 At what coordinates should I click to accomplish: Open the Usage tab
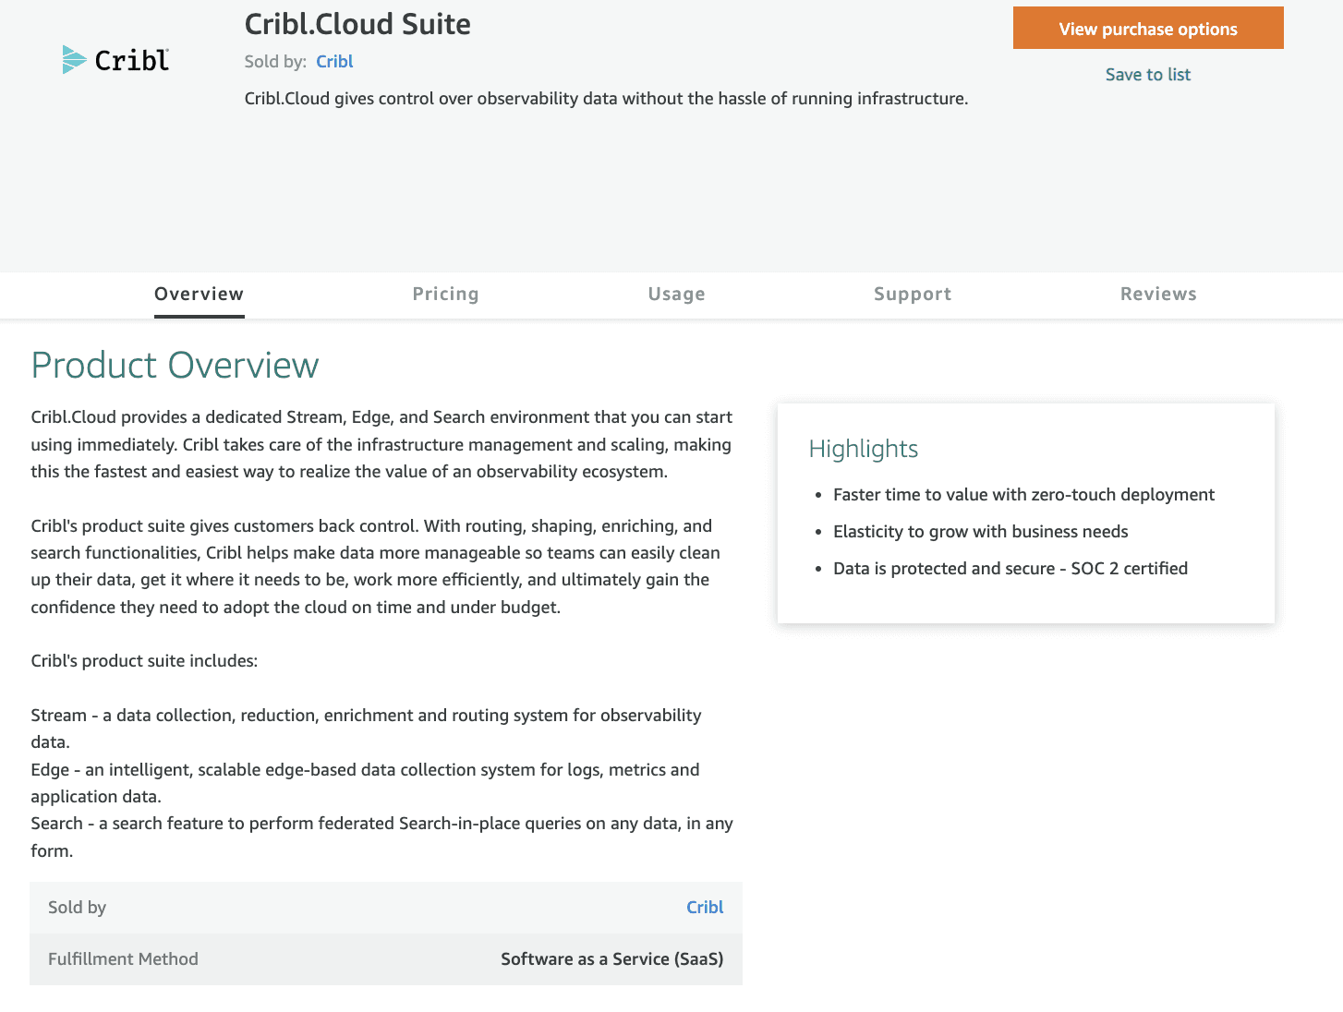[676, 295]
